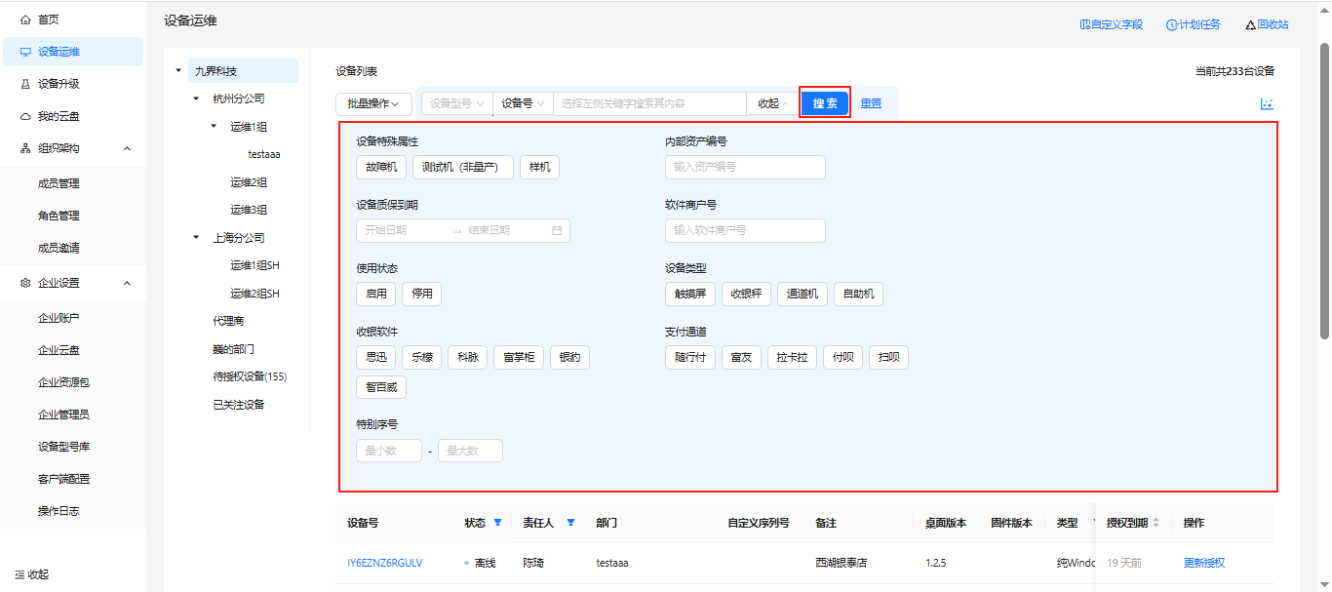
Task: Select 待授权设备(155) in the tree
Action: click(x=250, y=376)
